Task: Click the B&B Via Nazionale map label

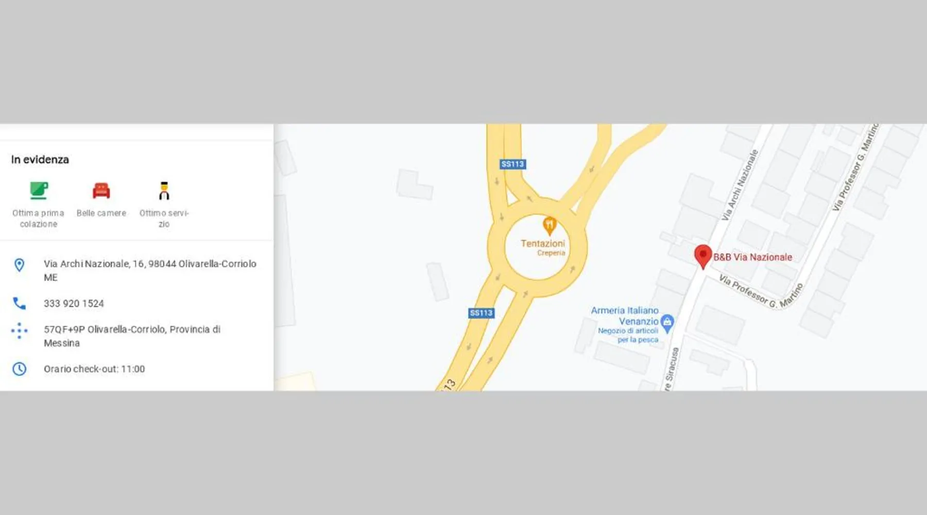Action: click(753, 257)
